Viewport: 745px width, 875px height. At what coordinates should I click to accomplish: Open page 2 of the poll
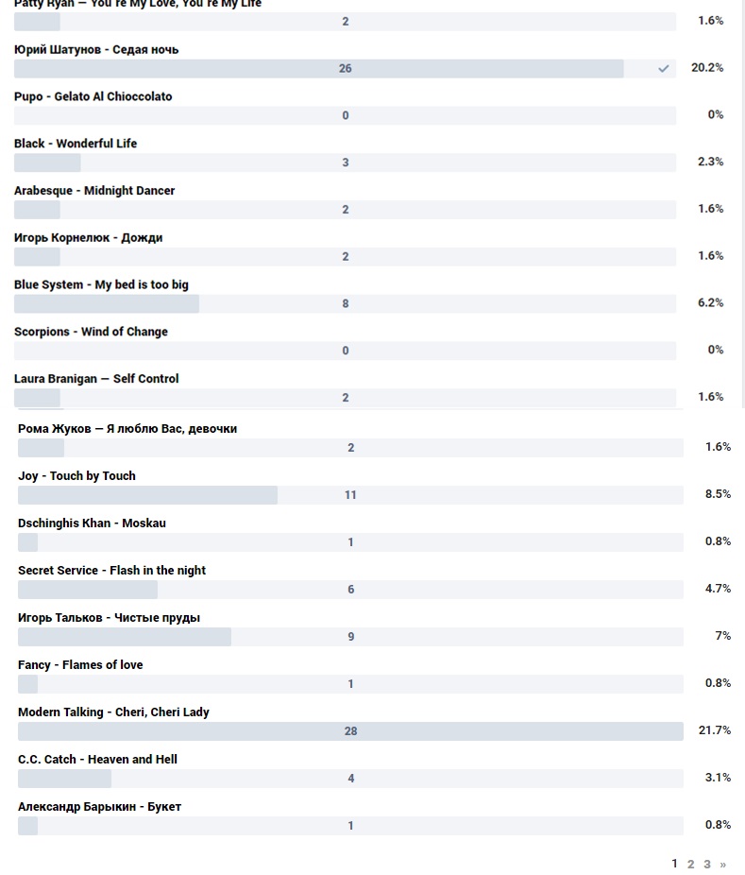pos(690,865)
